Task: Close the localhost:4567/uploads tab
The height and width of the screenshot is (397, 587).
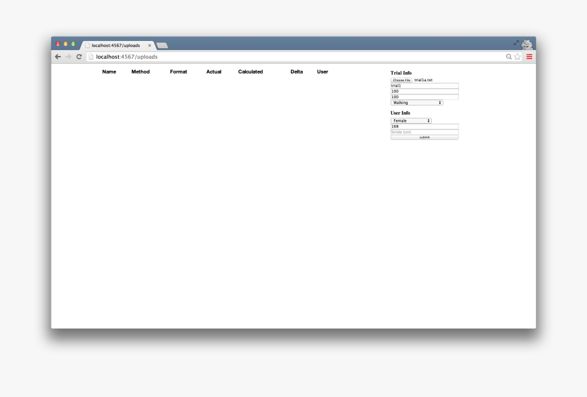Action: 149,46
